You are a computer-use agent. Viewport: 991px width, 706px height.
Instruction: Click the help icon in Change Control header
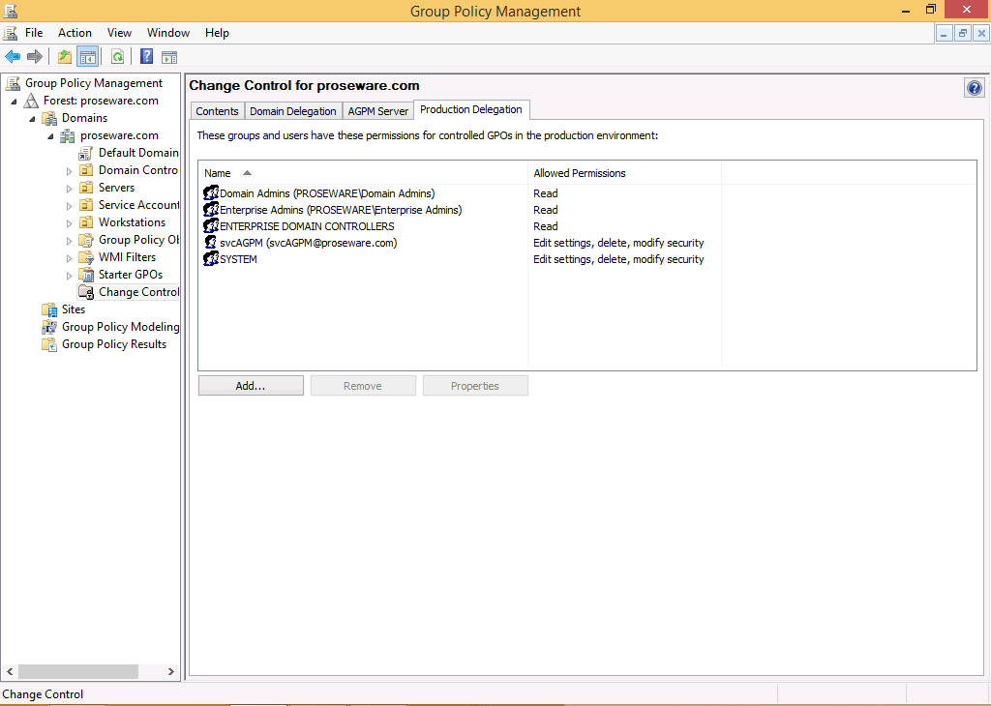[974, 88]
